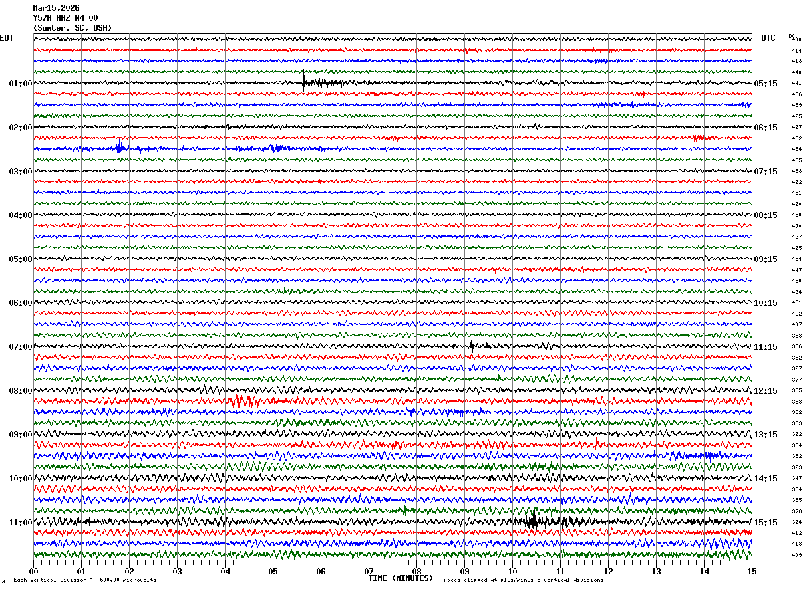Select the 06:00 EDT time label
805x589 pixels.
(x=21, y=303)
